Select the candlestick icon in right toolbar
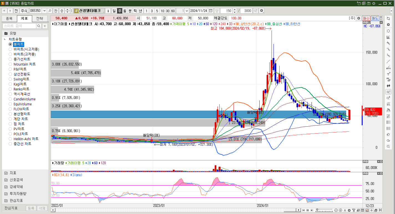 pos(388,86)
